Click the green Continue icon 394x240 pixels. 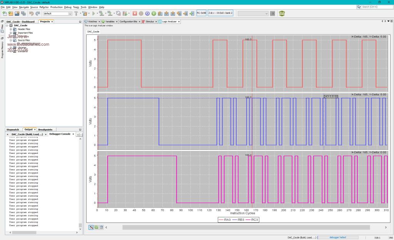pos(154,13)
